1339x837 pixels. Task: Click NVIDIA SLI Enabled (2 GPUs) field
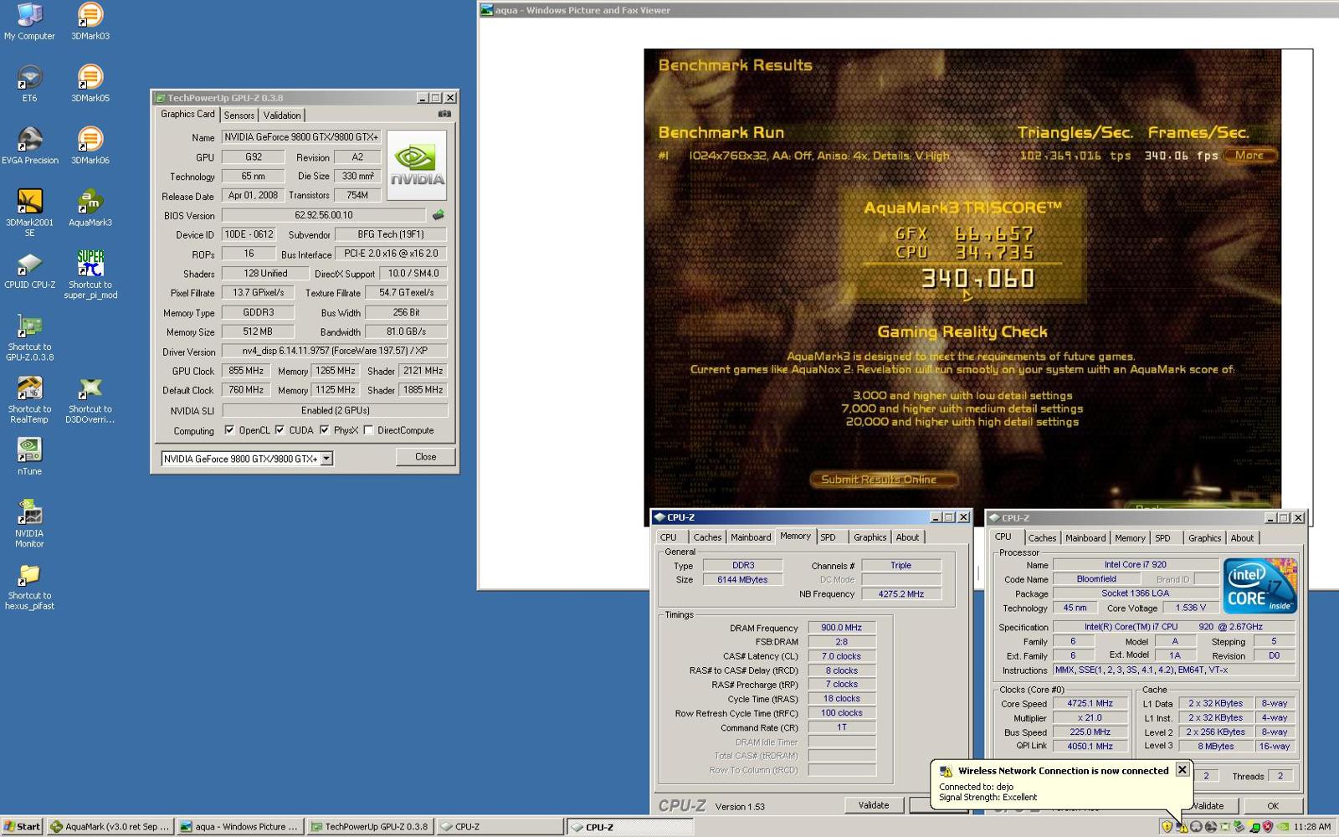click(x=335, y=410)
